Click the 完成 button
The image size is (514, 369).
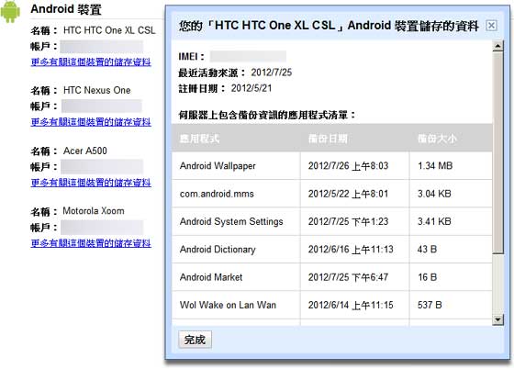click(x=195, y=340)
